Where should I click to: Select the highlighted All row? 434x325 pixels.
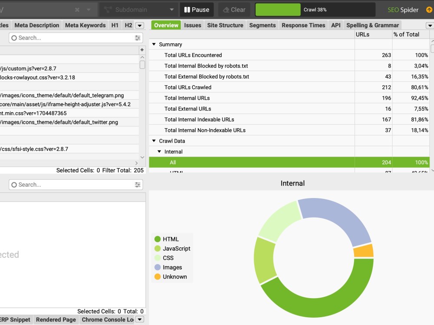point(289,162)
